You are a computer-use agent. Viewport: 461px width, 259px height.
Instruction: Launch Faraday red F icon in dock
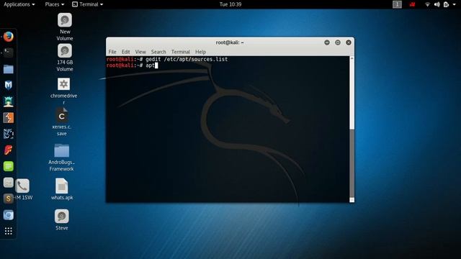8,150
